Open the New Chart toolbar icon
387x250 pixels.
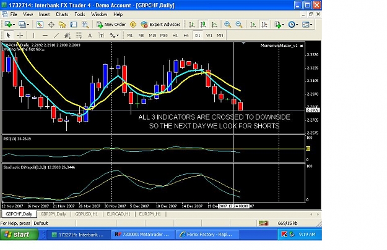(8, 24)
